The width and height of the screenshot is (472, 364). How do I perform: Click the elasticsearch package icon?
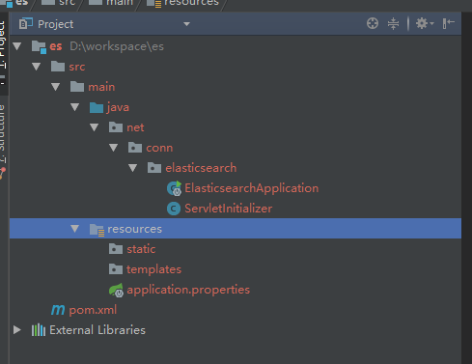[154, 168]
